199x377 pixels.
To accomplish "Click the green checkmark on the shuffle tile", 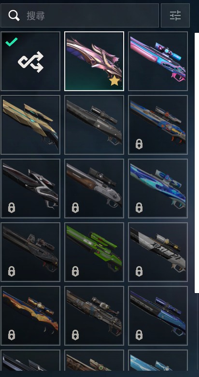I will [x=11, y=42].
